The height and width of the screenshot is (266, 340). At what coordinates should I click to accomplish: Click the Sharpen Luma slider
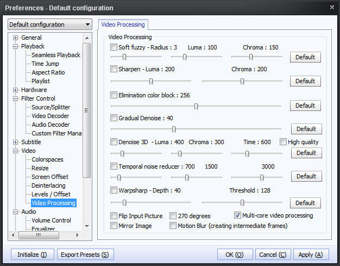(151, 81)
